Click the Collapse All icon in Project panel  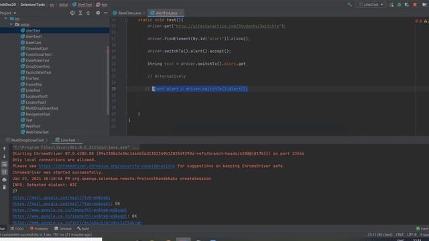88,13
